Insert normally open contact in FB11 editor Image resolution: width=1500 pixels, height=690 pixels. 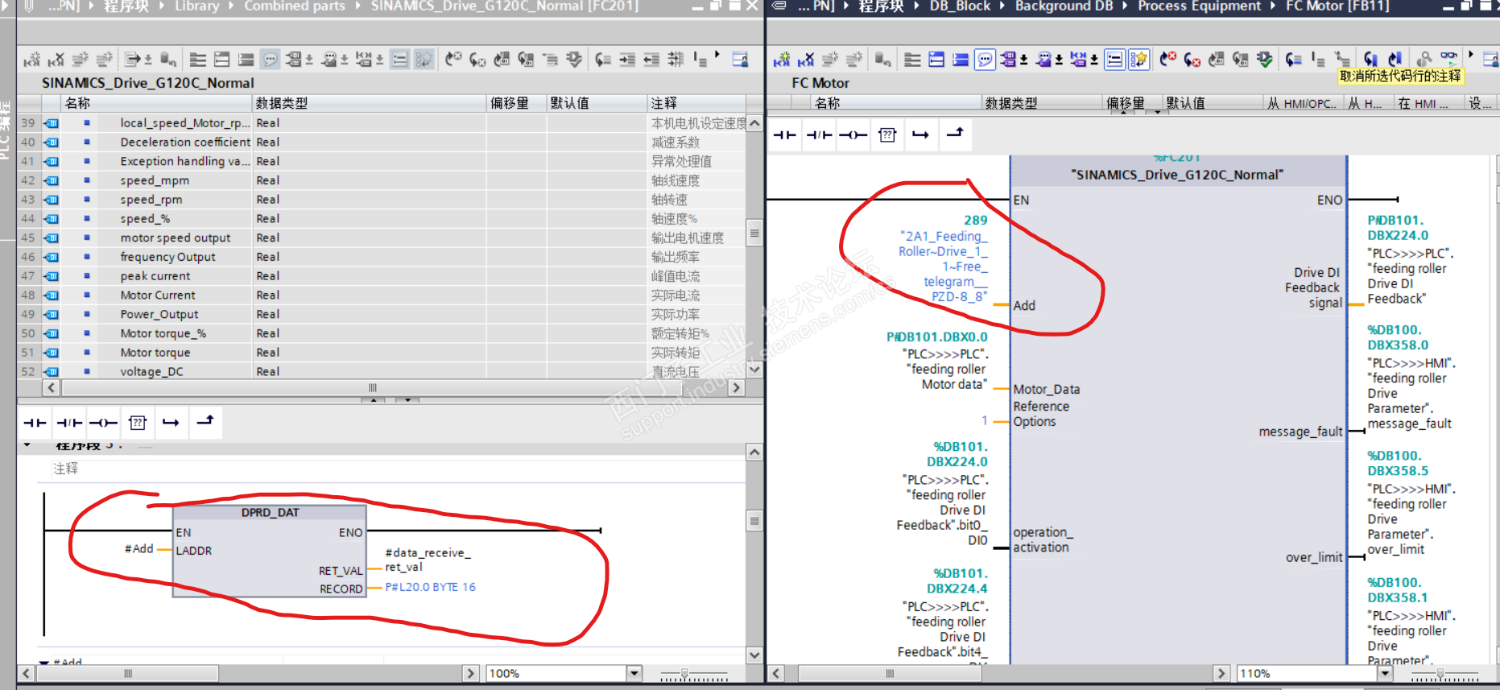(784, 134)
